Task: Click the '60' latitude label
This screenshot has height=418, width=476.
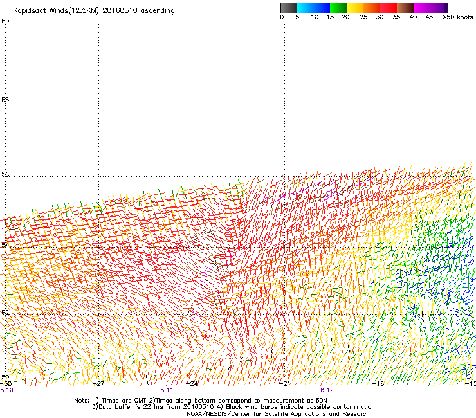Action: point(5,21)
